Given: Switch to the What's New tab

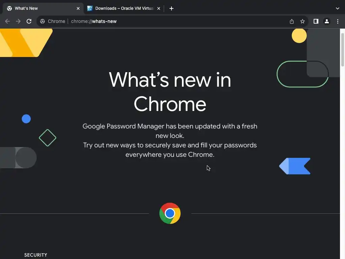Looking at the screenshot, I should click(43, 8).
